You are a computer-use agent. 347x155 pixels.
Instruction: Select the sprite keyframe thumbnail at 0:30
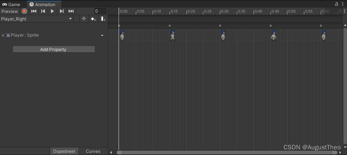coord(223,35)
